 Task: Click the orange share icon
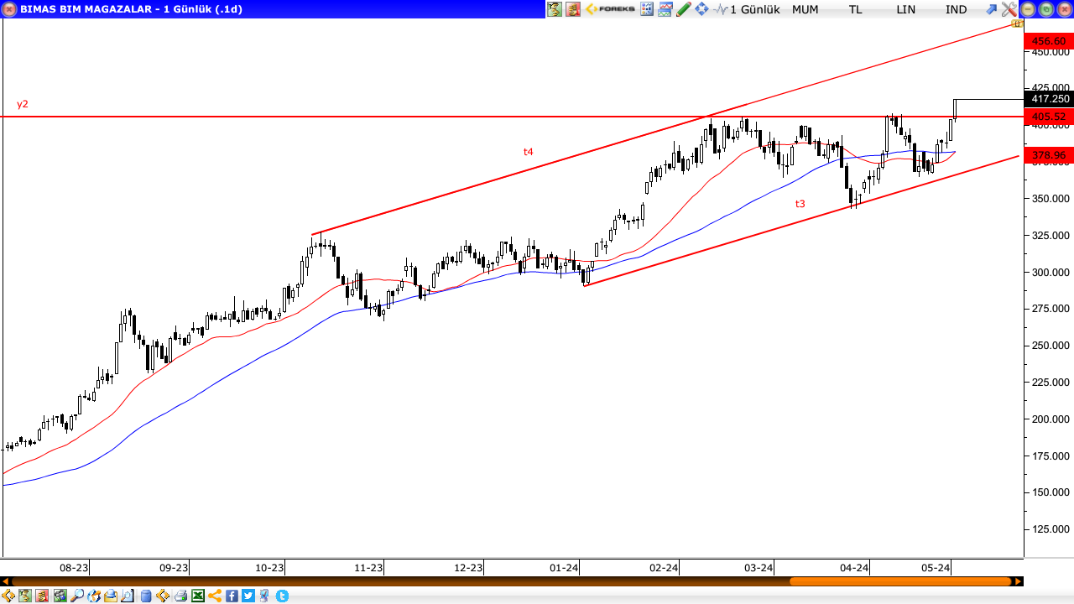215,596
